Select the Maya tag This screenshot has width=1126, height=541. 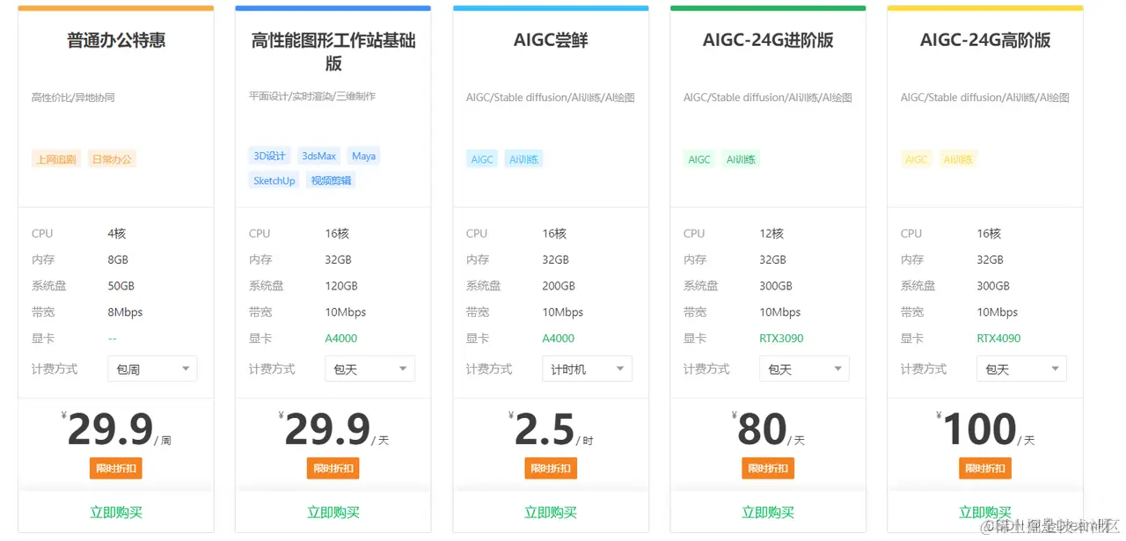(363, 155)
